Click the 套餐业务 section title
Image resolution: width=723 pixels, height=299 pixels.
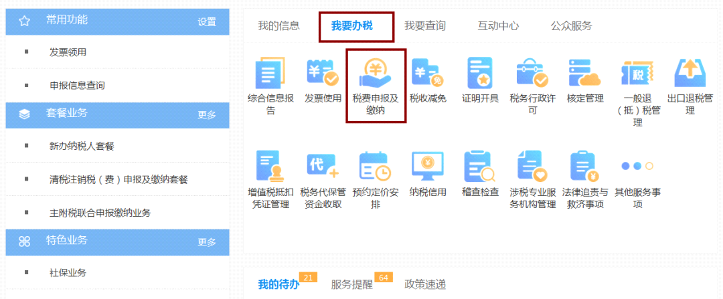pos(66,113)
